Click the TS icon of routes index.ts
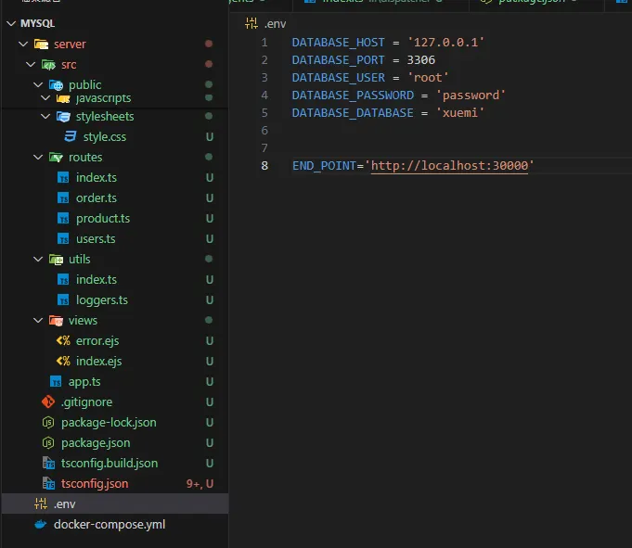The height and width of the screenshot is (548, 632). pos(63,177)
